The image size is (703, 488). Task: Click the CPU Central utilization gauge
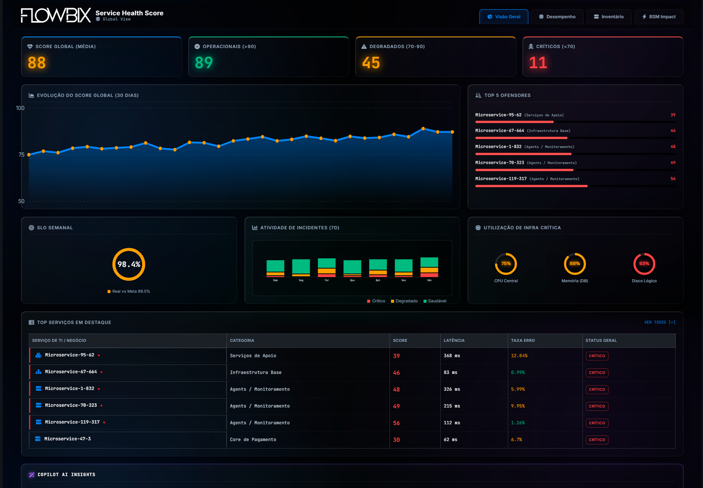[506, 264]
